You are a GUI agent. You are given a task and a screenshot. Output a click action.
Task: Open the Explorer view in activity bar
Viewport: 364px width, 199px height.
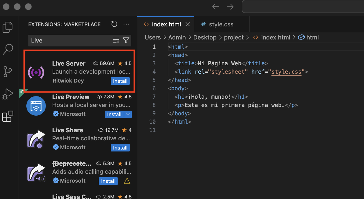[8, 27]
